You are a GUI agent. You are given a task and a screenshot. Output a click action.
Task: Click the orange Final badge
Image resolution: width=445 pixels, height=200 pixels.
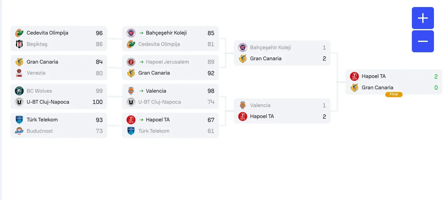[394, 94]
